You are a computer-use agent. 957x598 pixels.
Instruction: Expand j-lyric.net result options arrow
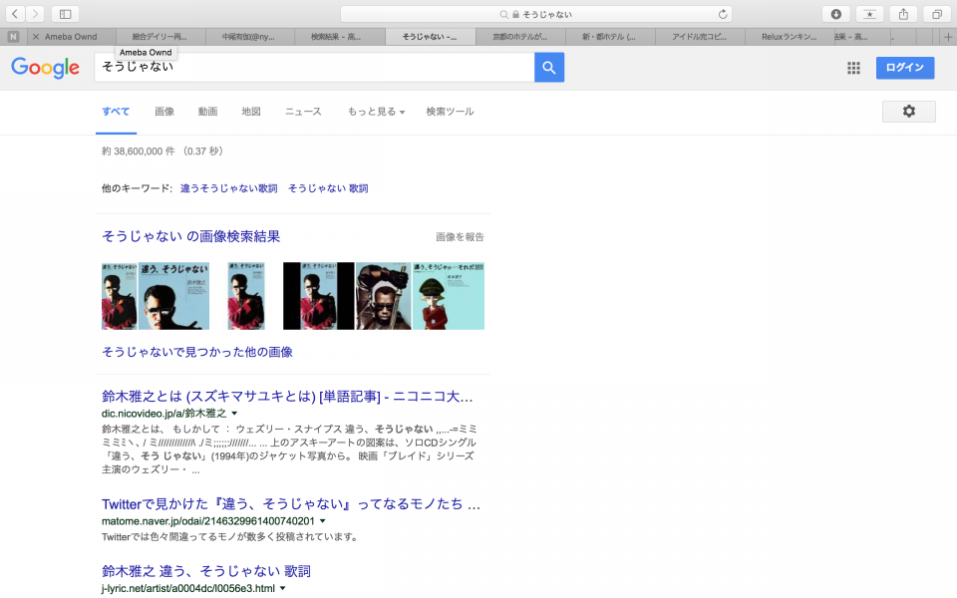tap(282, 589)
